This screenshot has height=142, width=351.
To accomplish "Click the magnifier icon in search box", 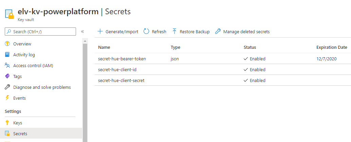I will pos(9,32).
